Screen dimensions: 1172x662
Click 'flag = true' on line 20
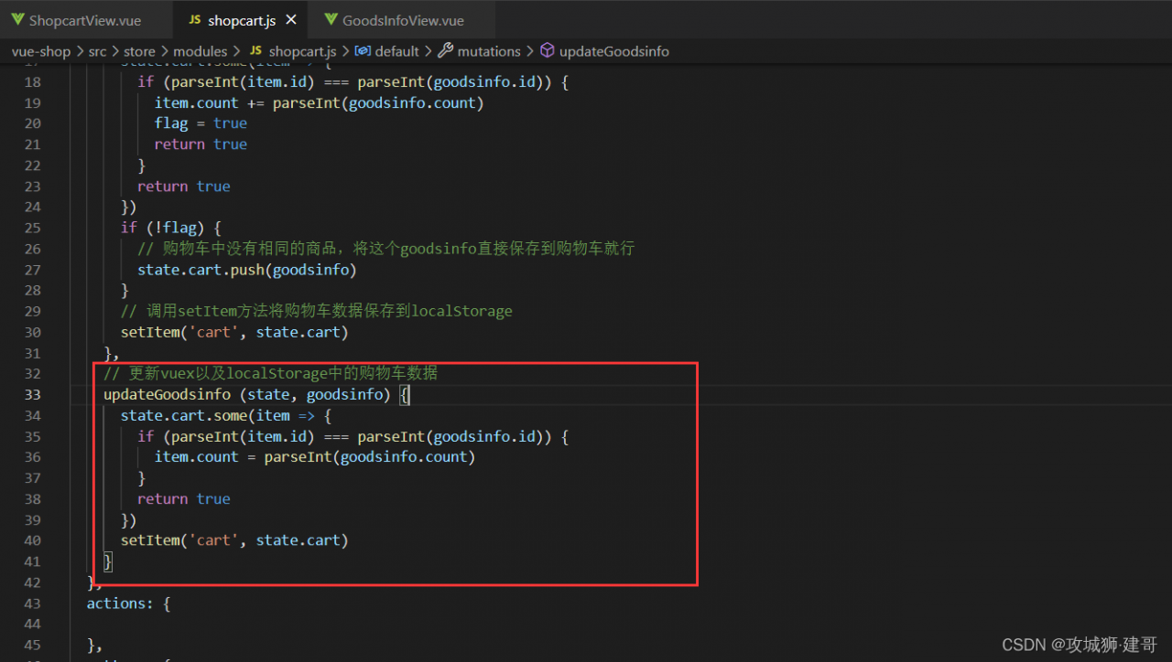click(x=201, y=123)
